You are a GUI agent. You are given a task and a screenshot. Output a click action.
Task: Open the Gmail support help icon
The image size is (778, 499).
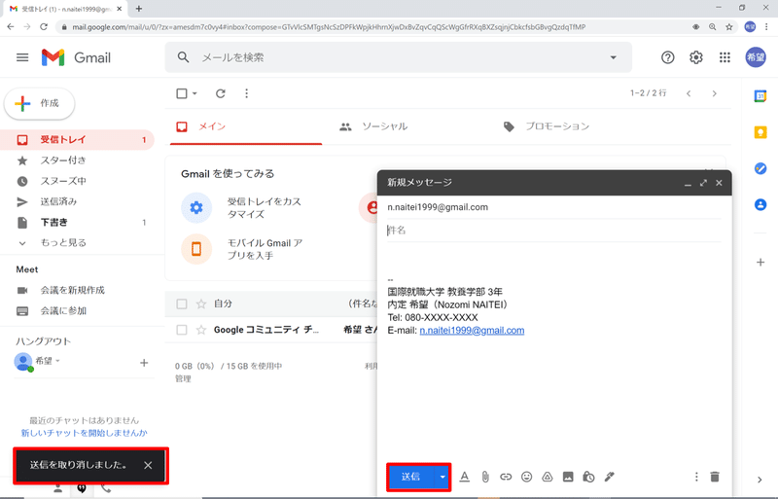point(667,57)
